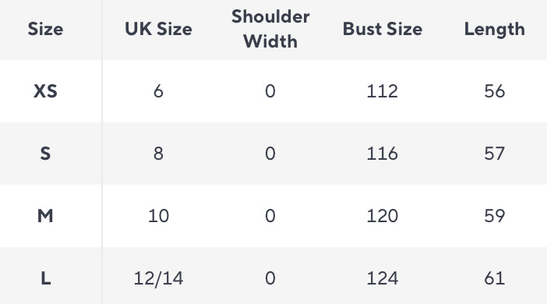547x304 pixels.
Task: Select the S size row label
Action: point(45,154)
